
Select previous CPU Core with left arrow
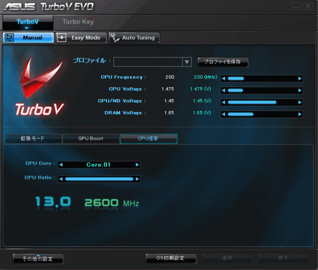pos(61,164)
